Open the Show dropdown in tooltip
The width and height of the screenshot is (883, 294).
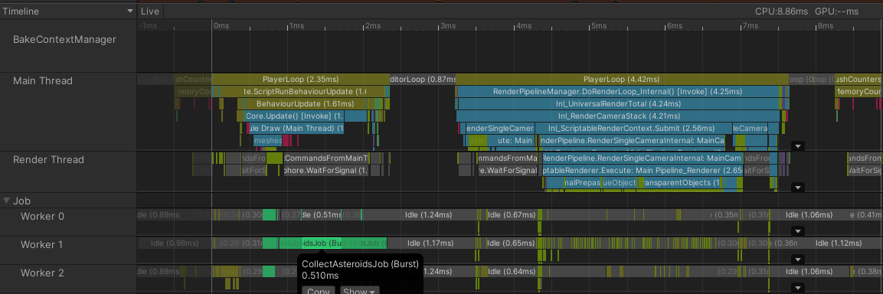pyautogui.click(x=360, y=291)
